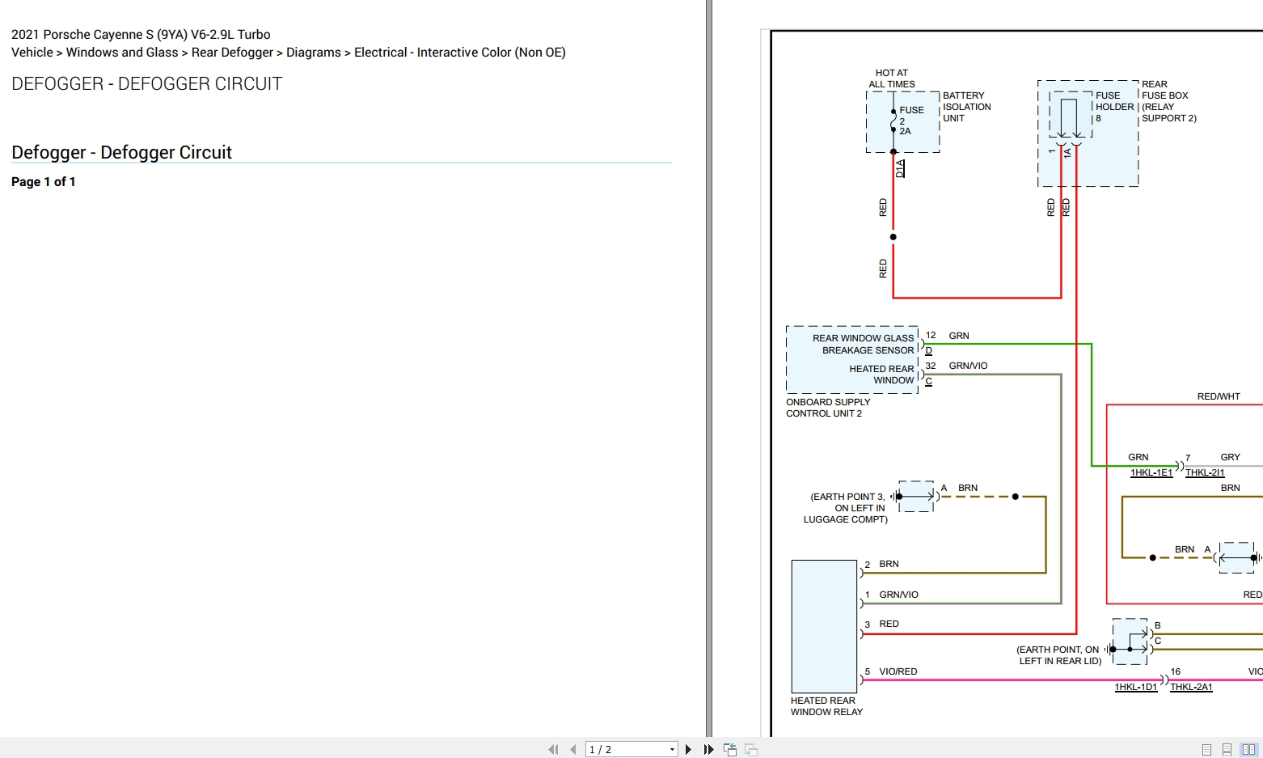Click the 1HKL-1E1 connector link
Viewport: 1263px width, 758px height.
point(1151,472)
